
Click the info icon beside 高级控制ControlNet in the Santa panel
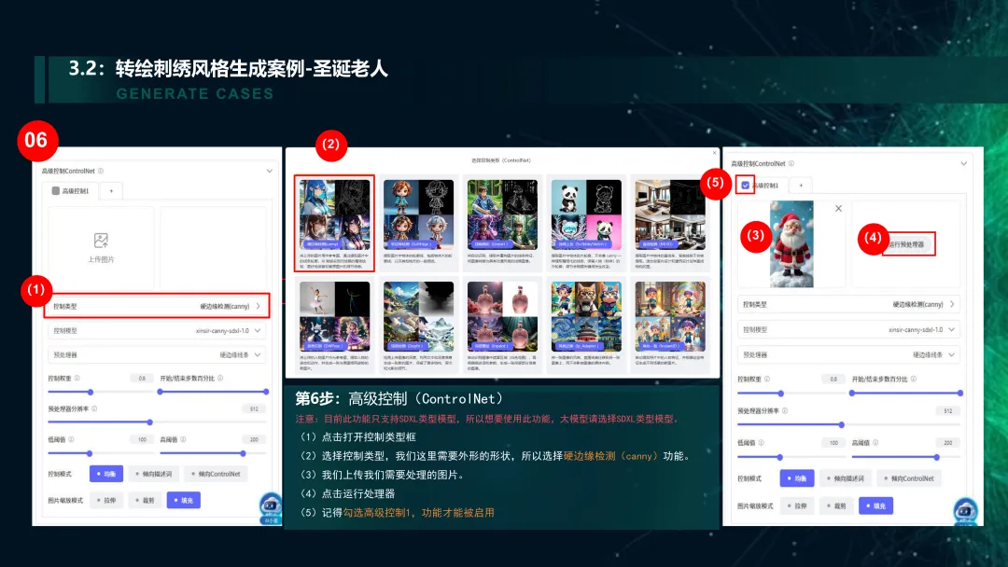(x=791, y=164)
